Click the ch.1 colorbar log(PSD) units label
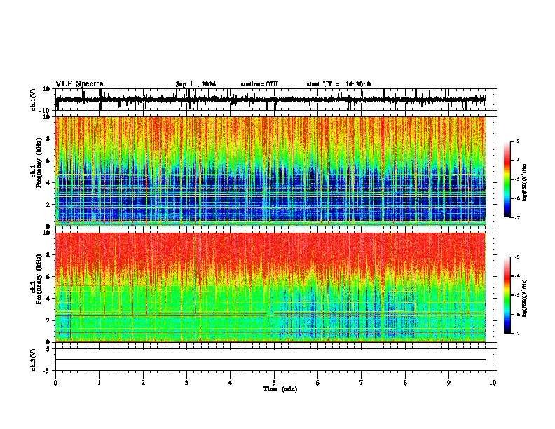This screenshot has height=429, width=555. coord(525,183)
